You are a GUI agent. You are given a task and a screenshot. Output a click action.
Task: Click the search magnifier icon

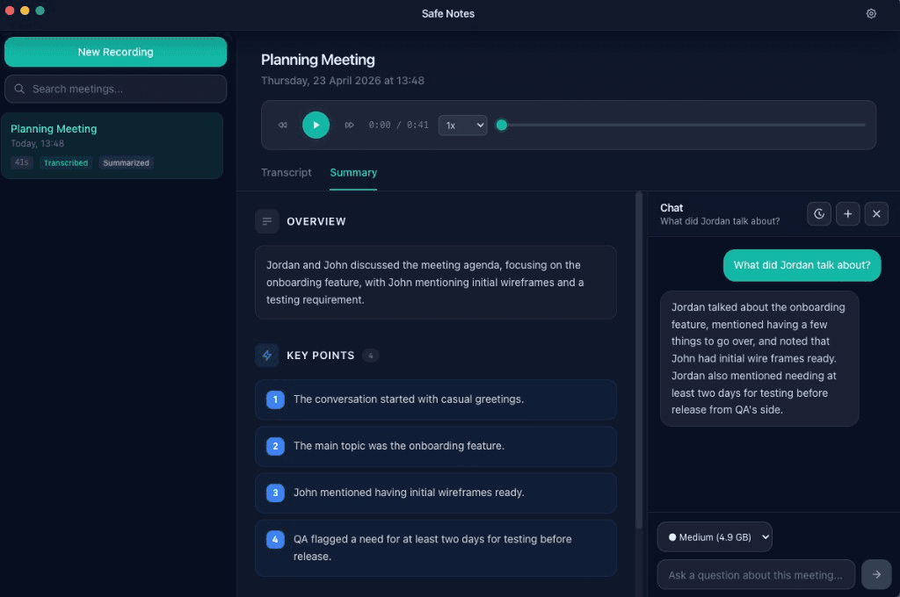click(x=19, y=89)
